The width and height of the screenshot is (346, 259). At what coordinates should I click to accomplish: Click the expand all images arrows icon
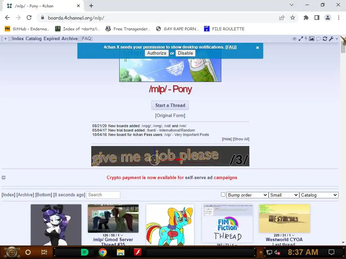click(300, 39)
